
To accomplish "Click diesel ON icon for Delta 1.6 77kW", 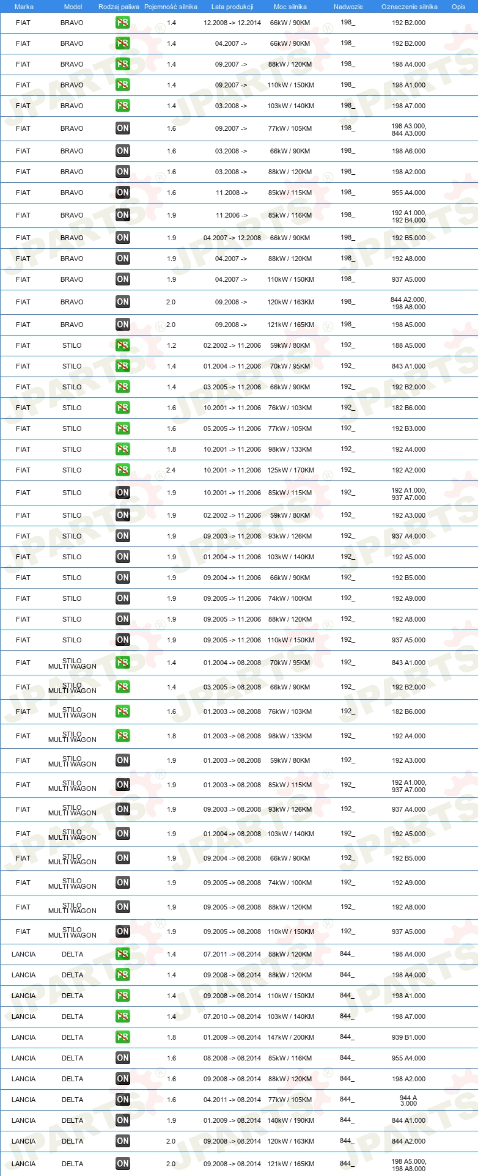I will click(x=123, y=1100).
